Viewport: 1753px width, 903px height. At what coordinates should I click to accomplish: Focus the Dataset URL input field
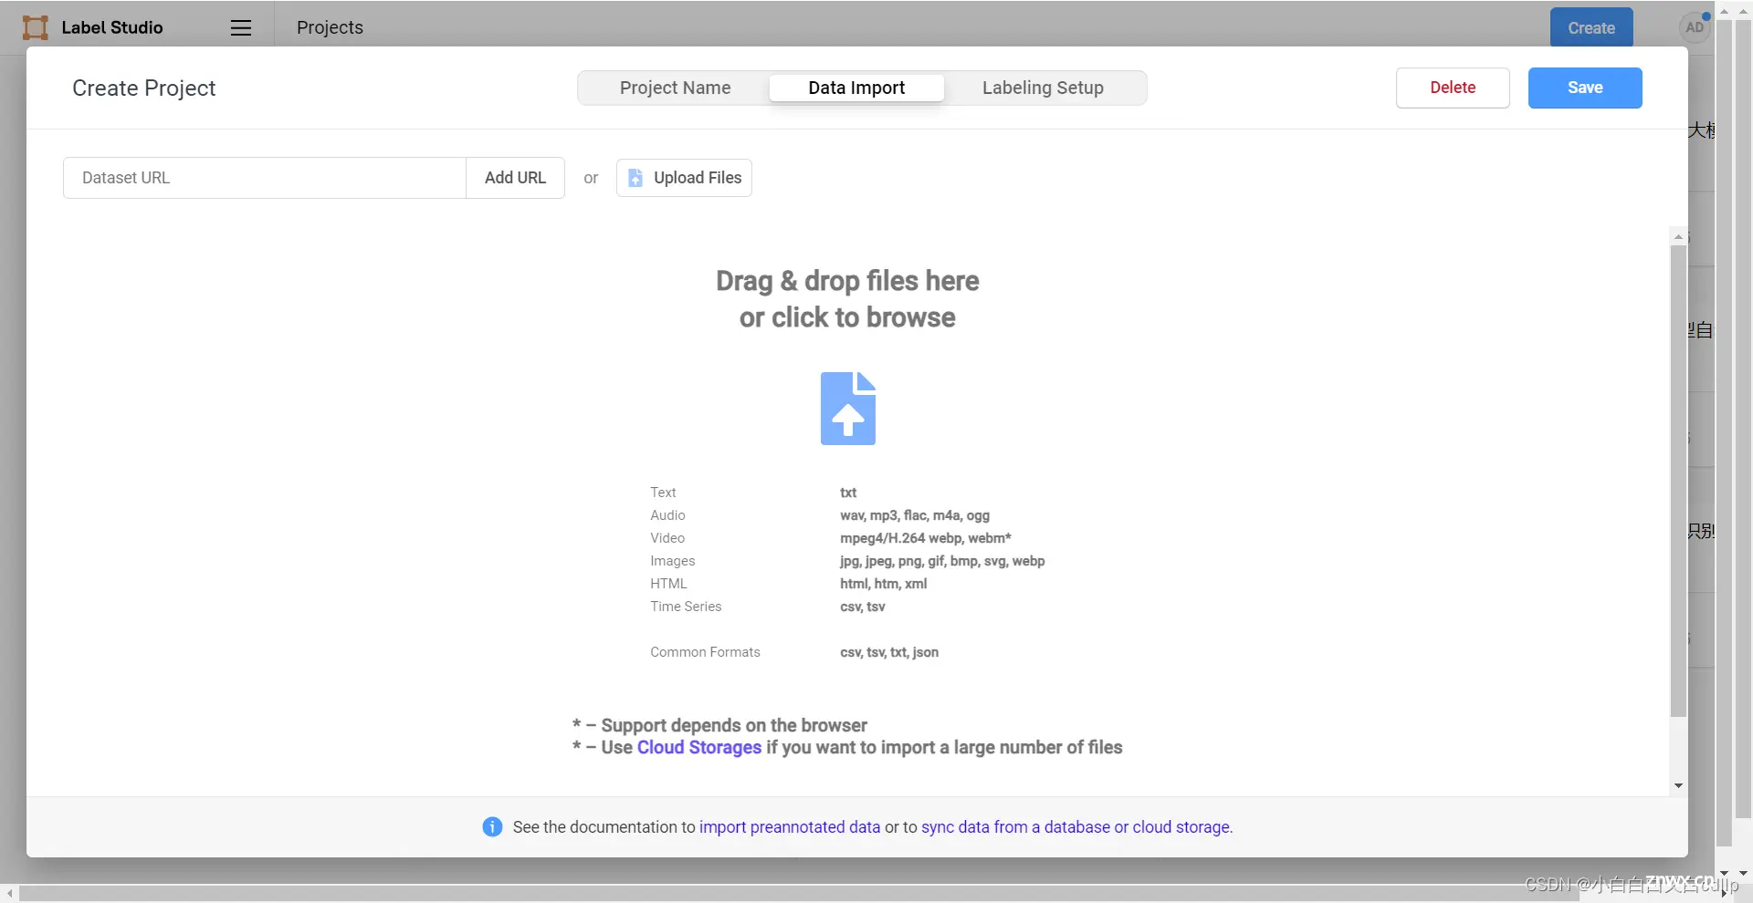pyautogui.click(x=265, y=178)
